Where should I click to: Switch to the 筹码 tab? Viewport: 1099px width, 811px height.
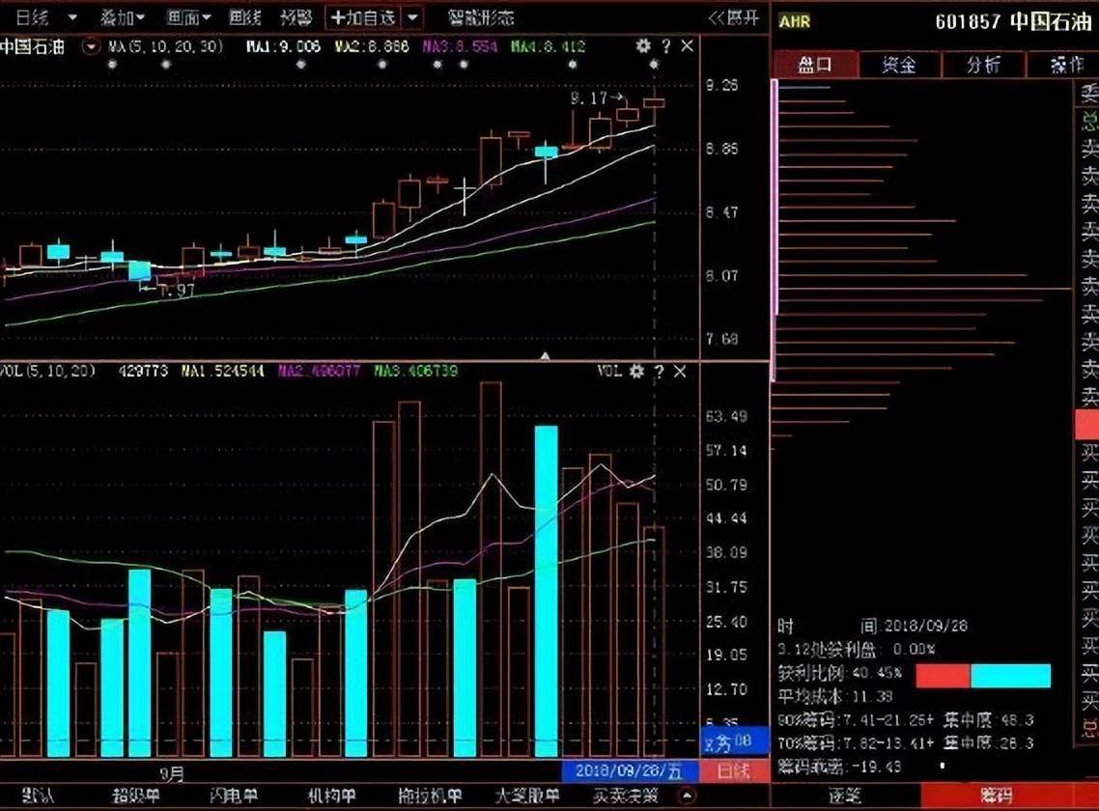point(996,796)
